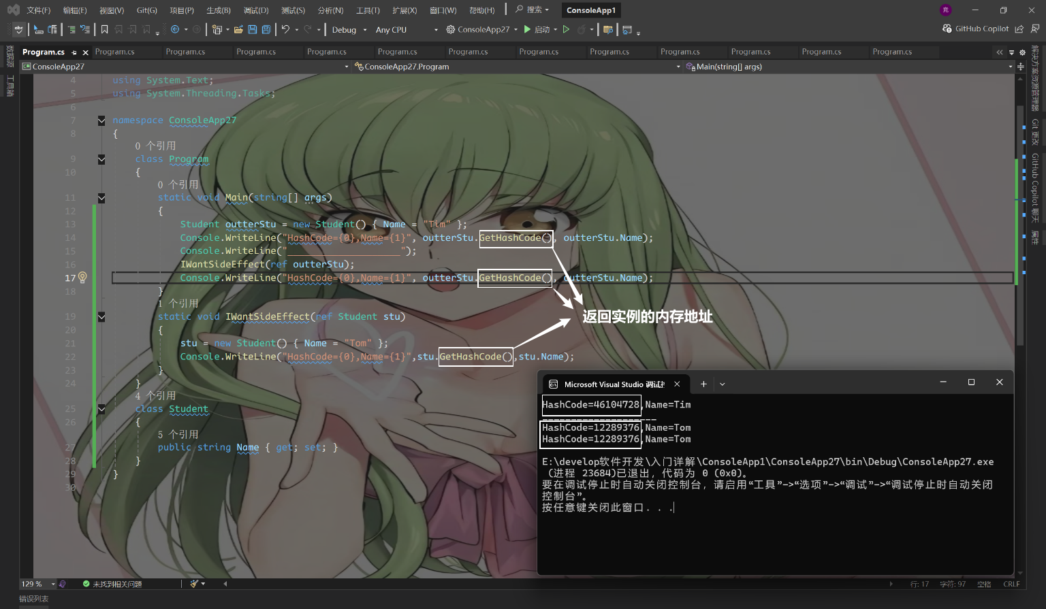Collapse the class Program block

point(101,159)
